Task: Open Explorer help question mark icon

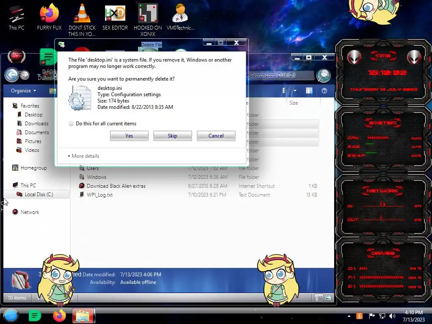Action: [324, 91]
